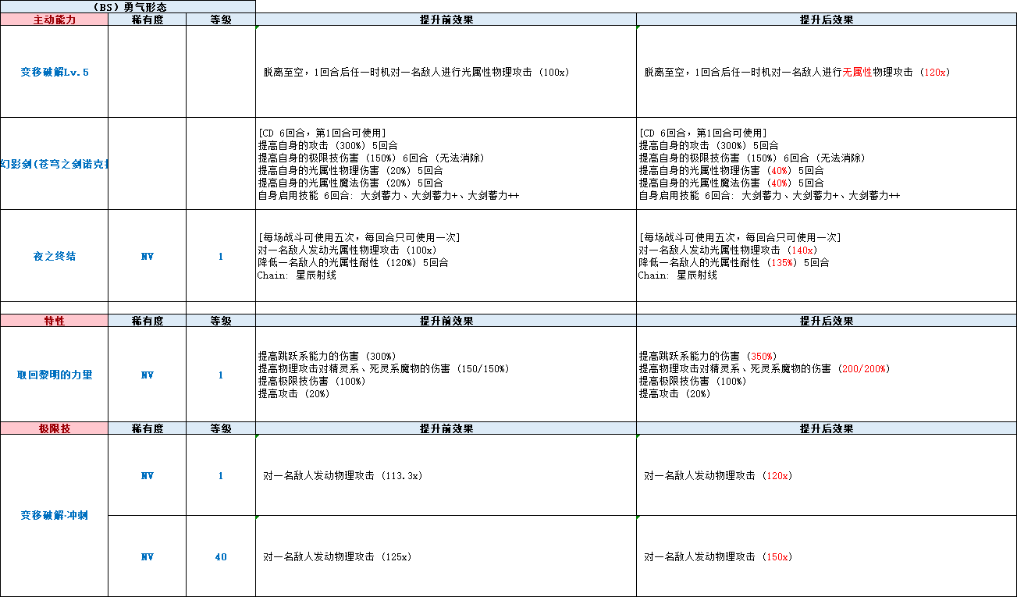
Task: Select the upgraded 350% jump damage cell
Action: click(827, 375)
